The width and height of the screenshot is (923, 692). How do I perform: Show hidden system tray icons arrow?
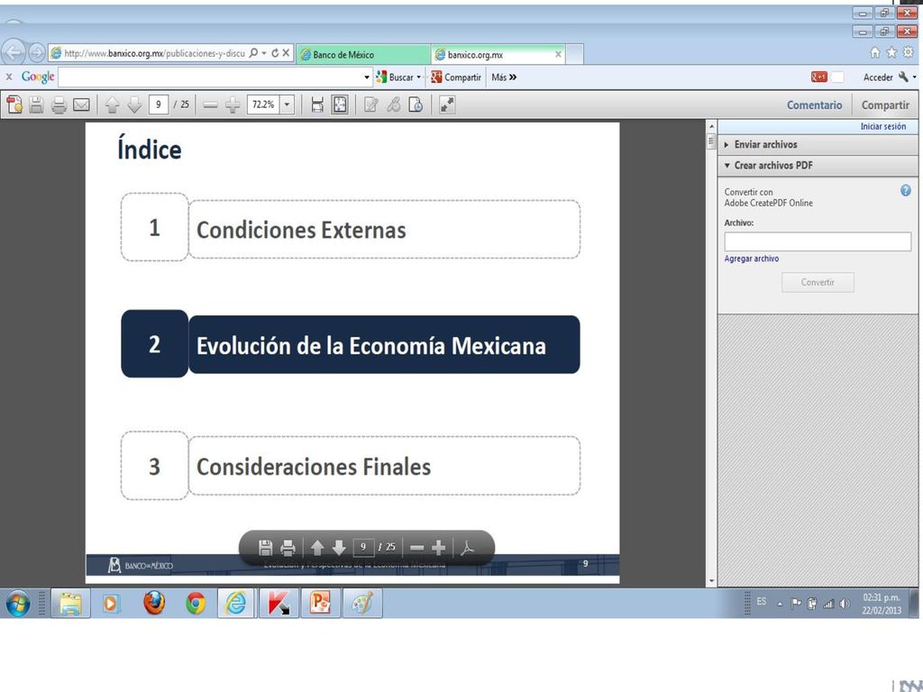pos(780,604)
